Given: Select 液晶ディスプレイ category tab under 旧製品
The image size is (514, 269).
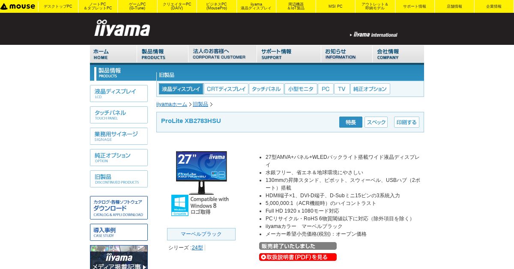Looking at the screenshot, I should (x=181, y=89).
